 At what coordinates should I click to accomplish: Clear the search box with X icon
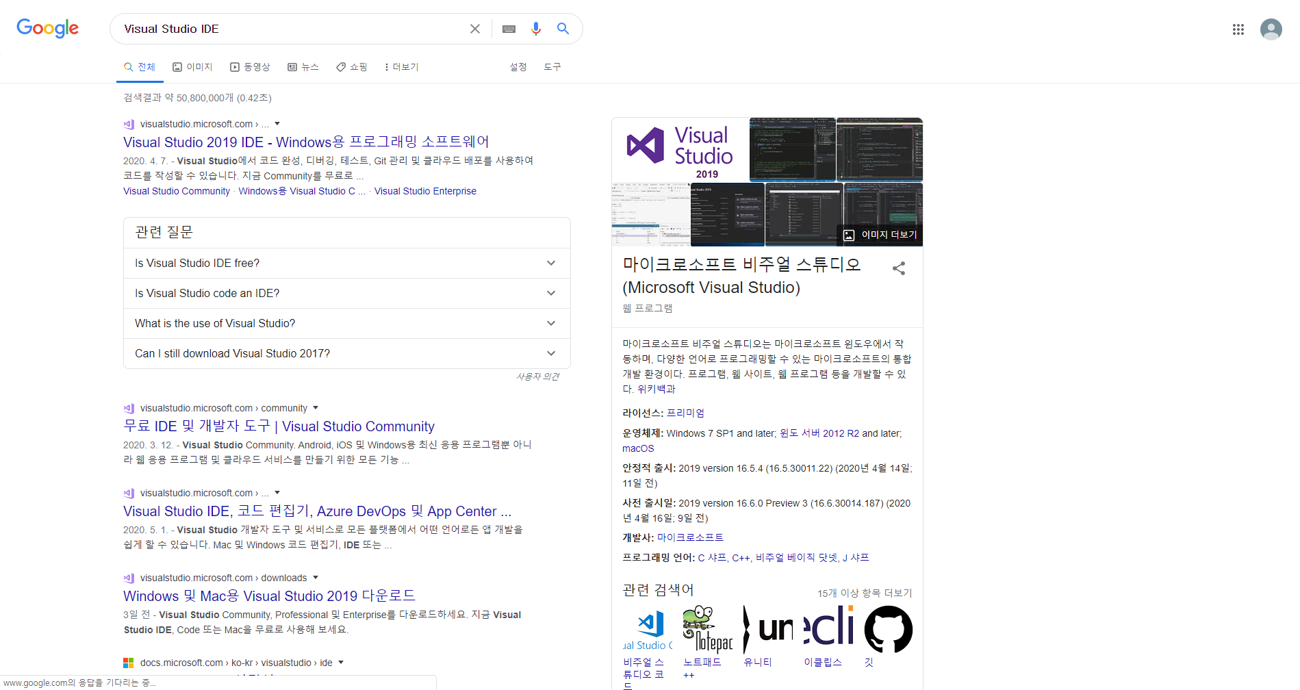474,29
